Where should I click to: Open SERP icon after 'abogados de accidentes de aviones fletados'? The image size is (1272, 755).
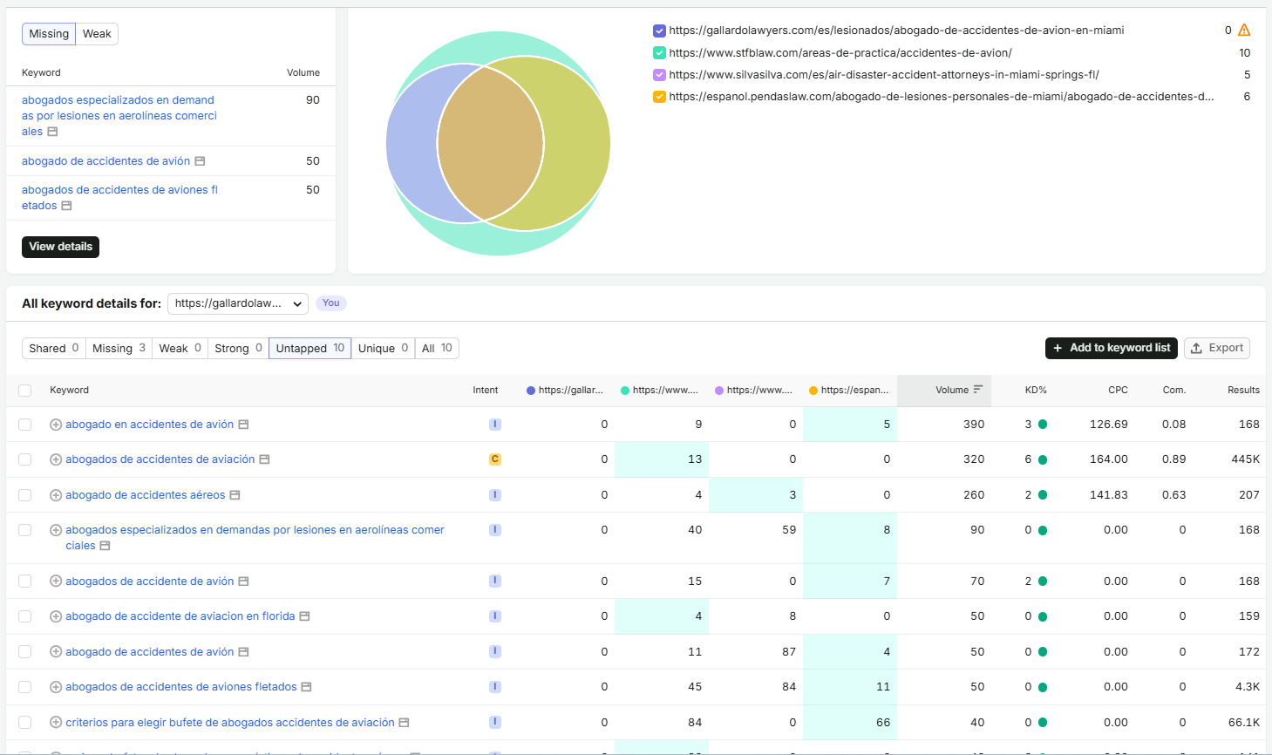click(307, 687)
